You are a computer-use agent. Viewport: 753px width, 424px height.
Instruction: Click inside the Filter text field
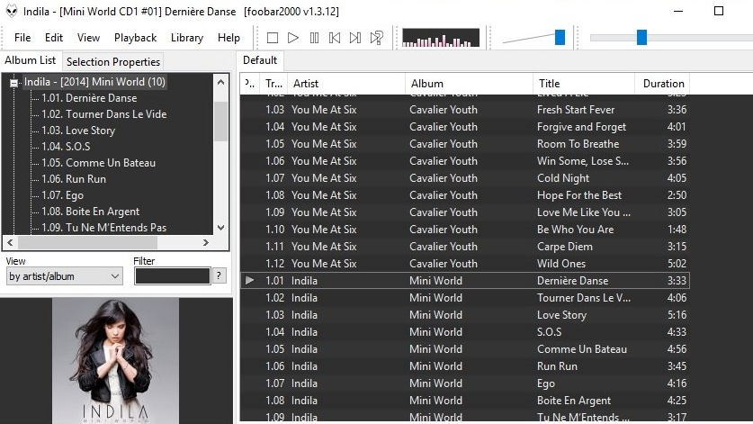click(171, 276)
